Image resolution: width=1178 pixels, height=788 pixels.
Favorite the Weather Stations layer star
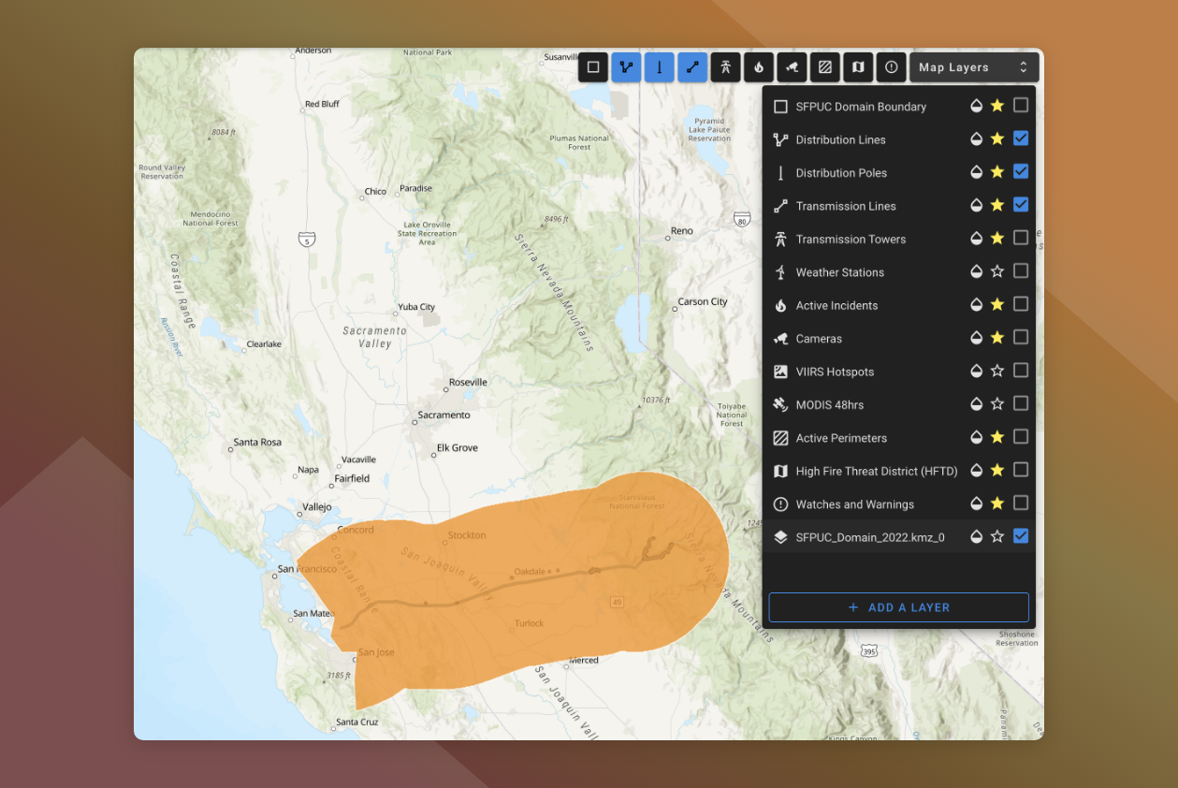(x=997, y=271)
